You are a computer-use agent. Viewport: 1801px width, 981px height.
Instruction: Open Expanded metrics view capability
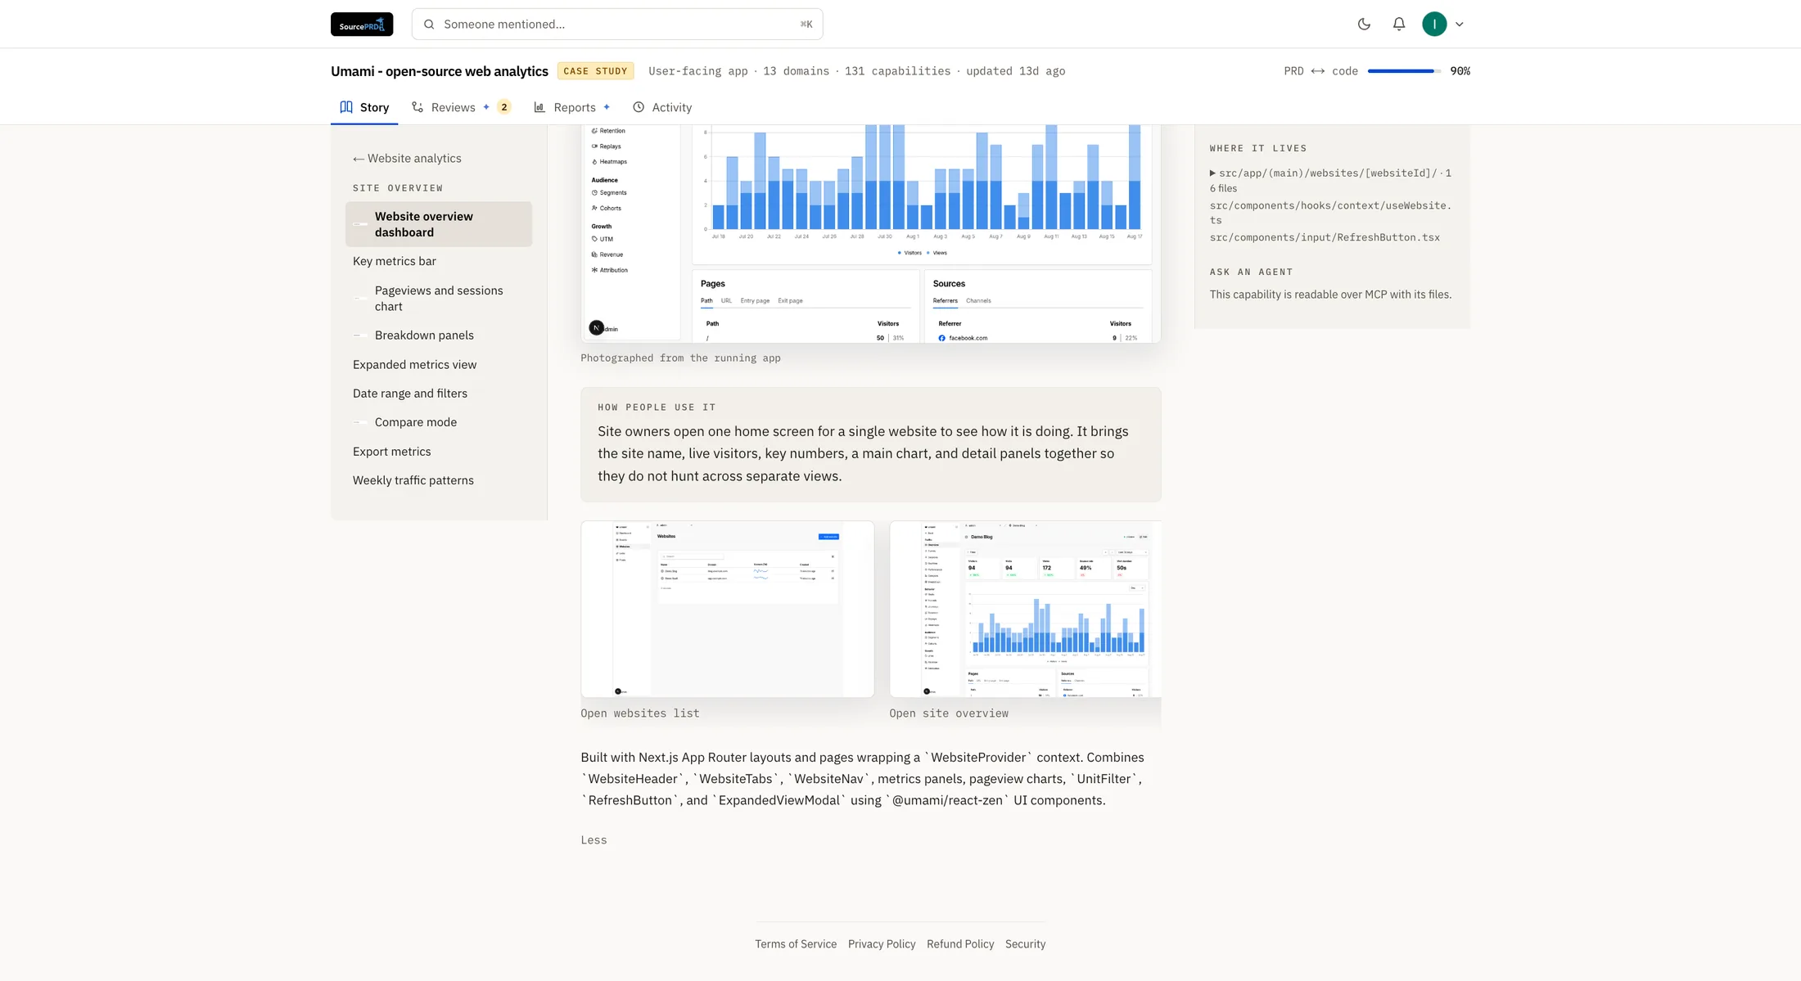click(414, 365)
